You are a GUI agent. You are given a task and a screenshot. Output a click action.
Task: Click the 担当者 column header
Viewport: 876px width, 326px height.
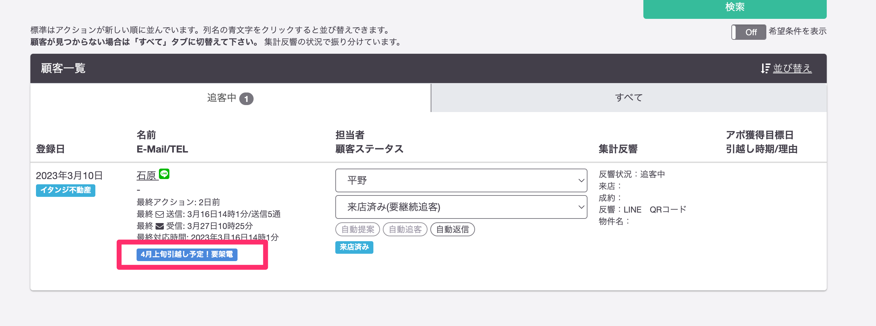click(x=350, y=135)
